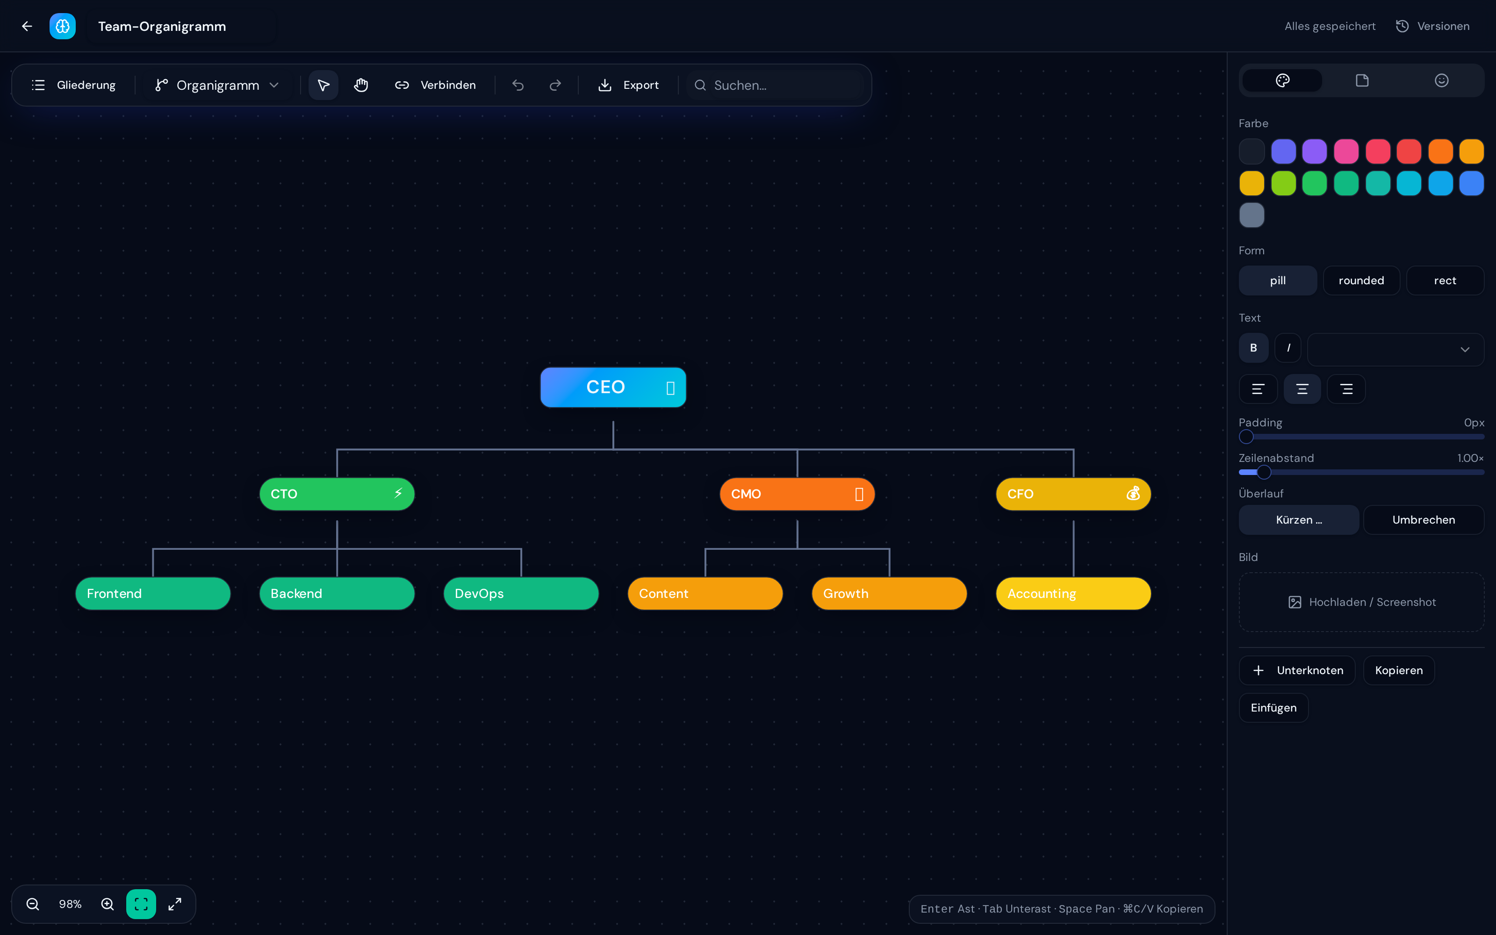Screen dimensions: 1496x935
Task: Pick the dark default color swatch
Action: click(1252, 151)
